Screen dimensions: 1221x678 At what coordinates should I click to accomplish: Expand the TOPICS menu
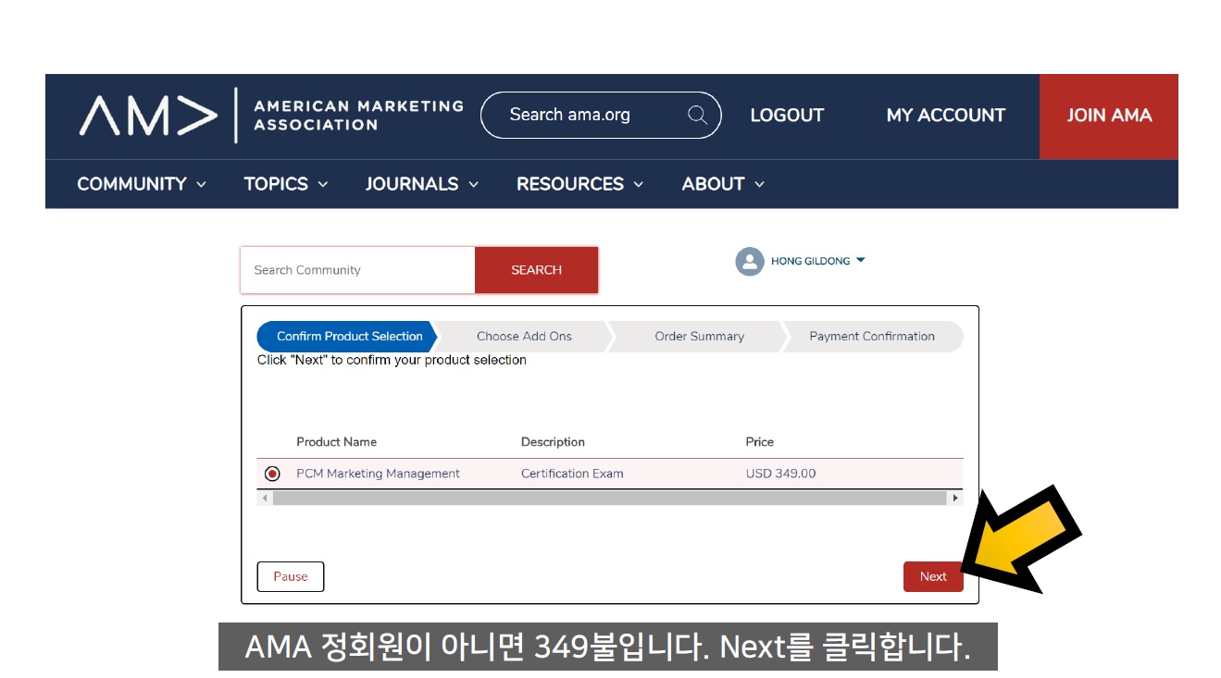point(286,184)
